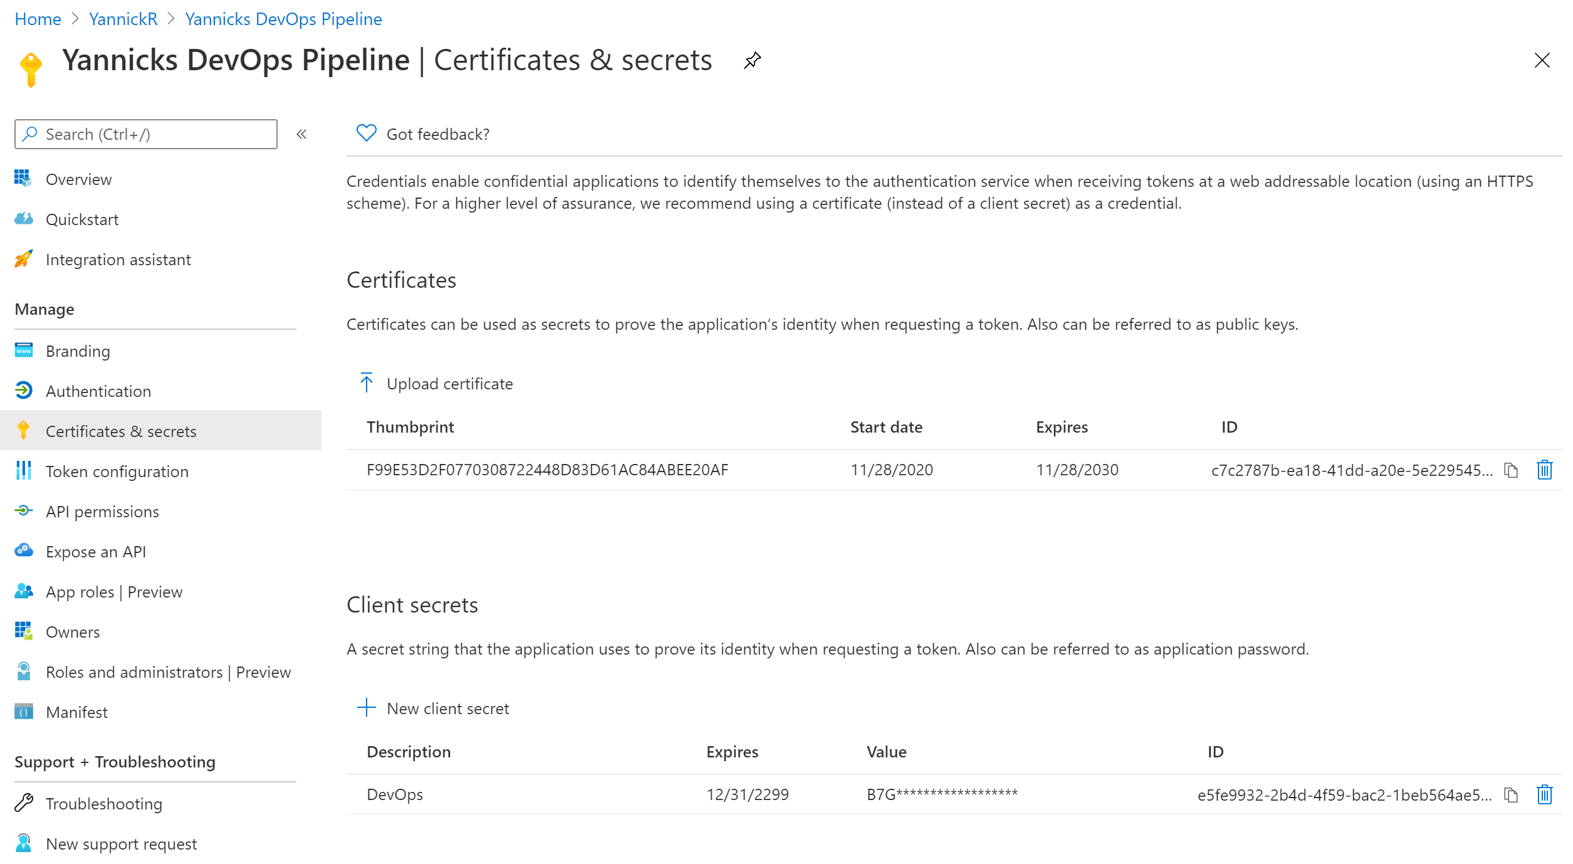Open Token configuration settings
Image resolution: width=1573 pixels, height=864 pixels.
pyautogui.click(x=117, y=472)
